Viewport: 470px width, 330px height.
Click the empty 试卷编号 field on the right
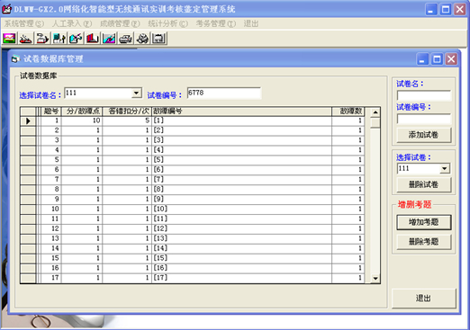[x=424, y=119]
